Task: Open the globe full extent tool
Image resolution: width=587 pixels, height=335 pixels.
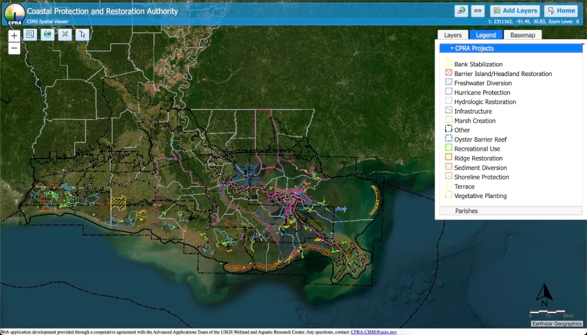Action: click(x=47, y=34)
